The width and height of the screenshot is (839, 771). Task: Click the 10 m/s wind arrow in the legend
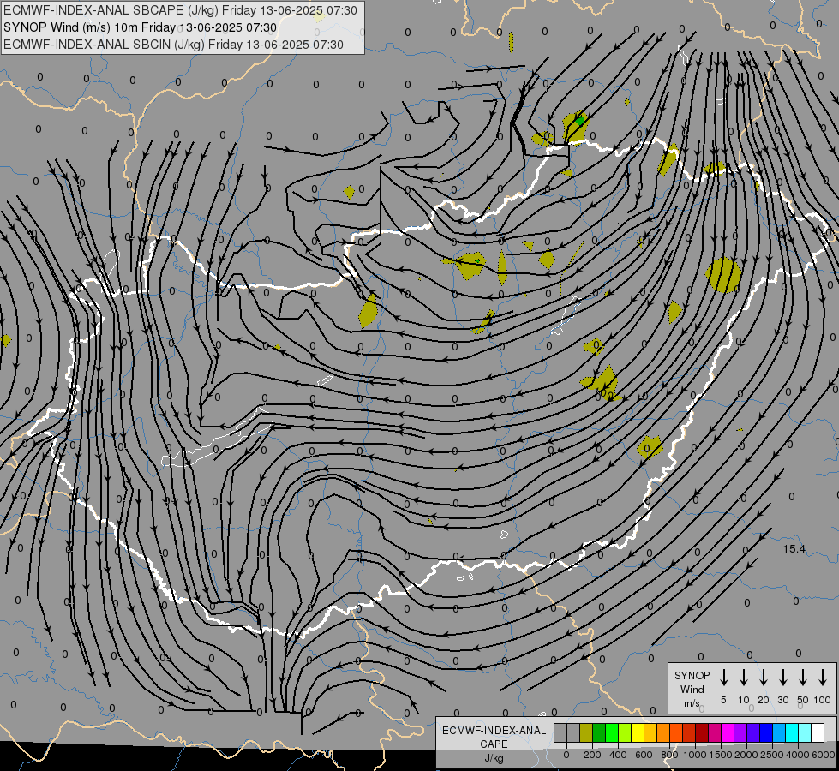(743, 677)
